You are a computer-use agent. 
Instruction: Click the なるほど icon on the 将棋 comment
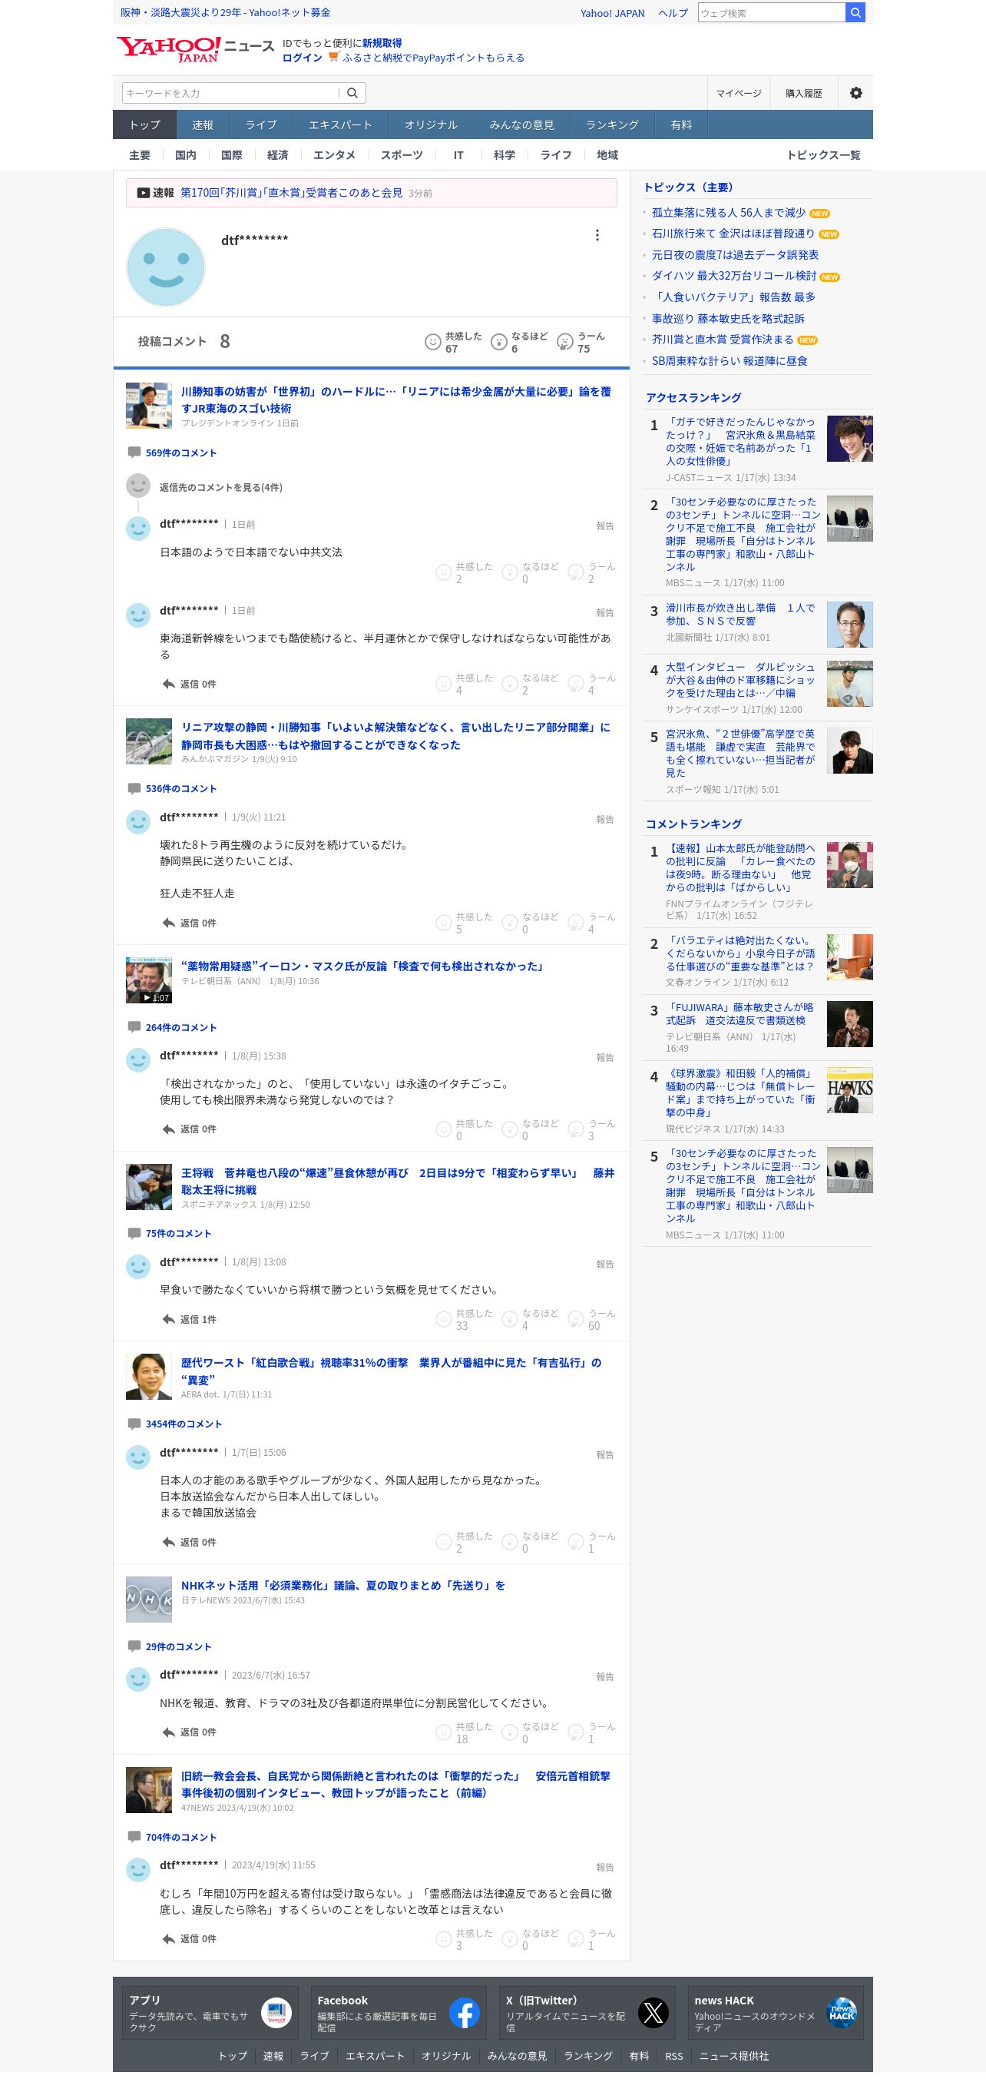click(x=510, y=1319)
